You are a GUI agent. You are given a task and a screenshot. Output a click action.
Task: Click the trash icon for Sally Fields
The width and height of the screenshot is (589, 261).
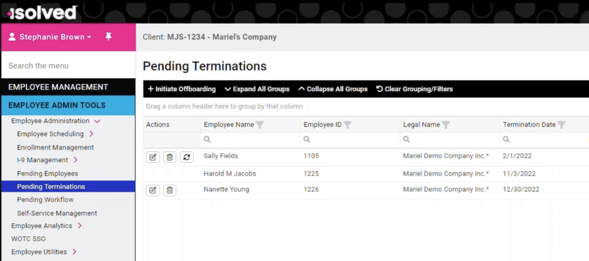(170, 157)
